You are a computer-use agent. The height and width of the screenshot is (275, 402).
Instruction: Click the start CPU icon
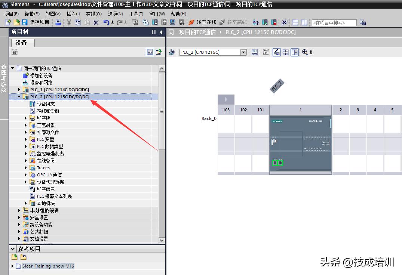(x=265, y=22)
